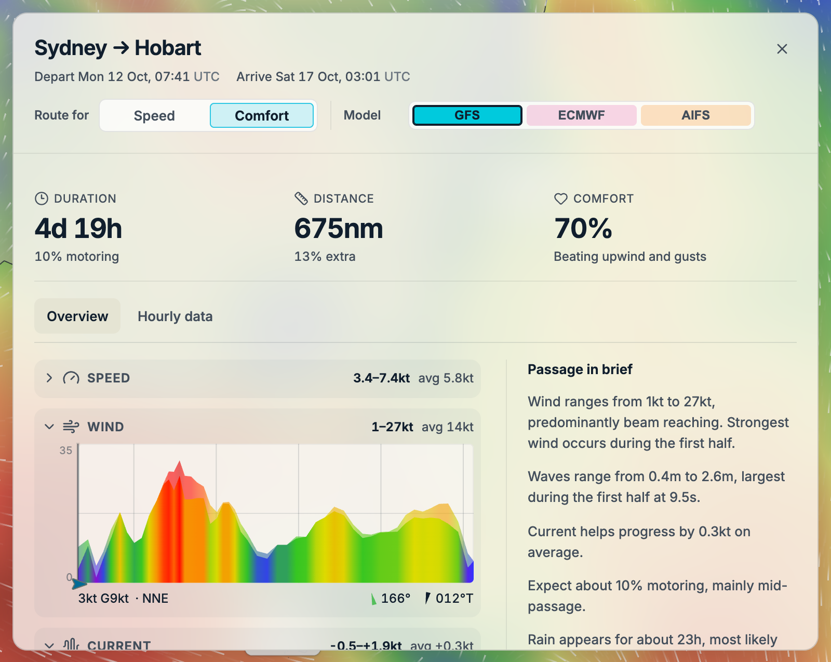This screenshot has height=662, width=831.
Task: Click the clock icon next to DURATION
Action: [x=42, y=198]
